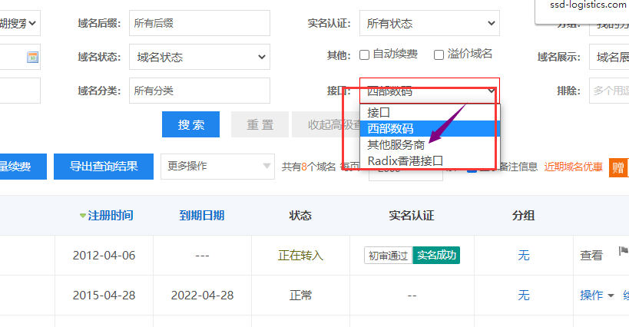This screenshot has width=629, height=327.
Task: Click the orange 赠 gift badge
Action: tap(616, 167)
